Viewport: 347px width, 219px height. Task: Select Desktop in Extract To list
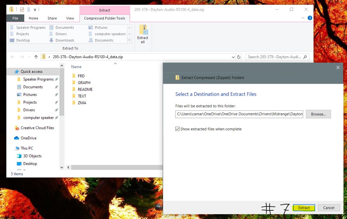[20, 40]
